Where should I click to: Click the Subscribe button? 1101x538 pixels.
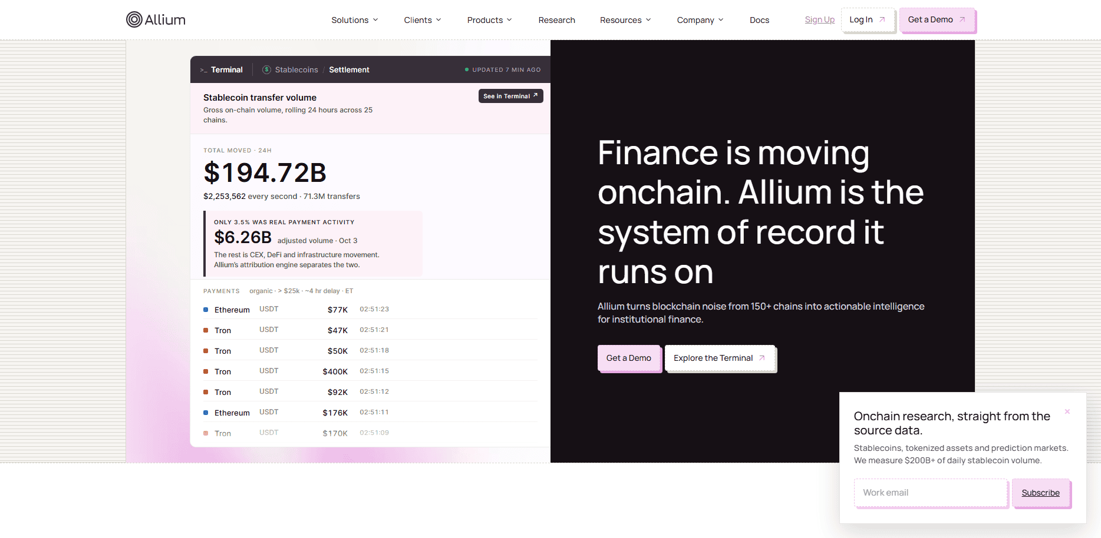pyautogui.click(x=1040, y=493)
